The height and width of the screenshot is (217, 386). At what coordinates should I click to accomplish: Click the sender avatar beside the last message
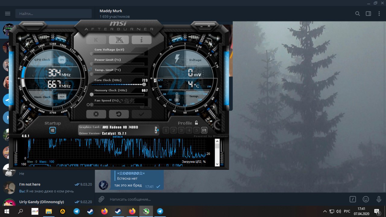tap(103, 185)
